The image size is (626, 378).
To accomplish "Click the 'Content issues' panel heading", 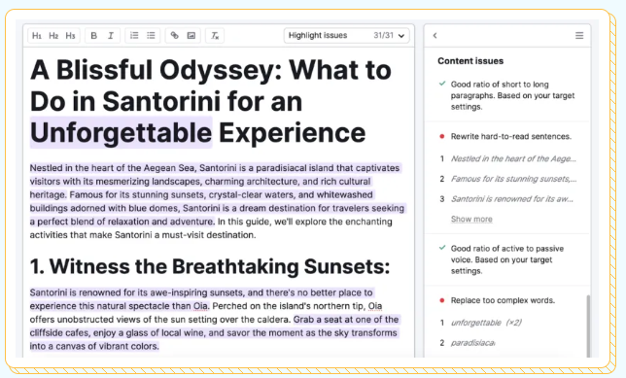I will pos(470,61).
